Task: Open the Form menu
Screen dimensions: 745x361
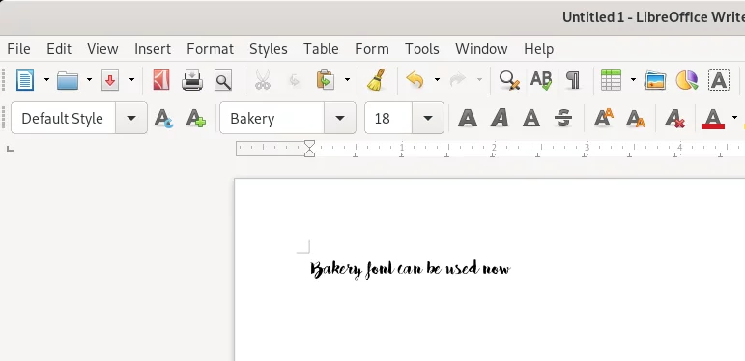Action: [372, 49]
